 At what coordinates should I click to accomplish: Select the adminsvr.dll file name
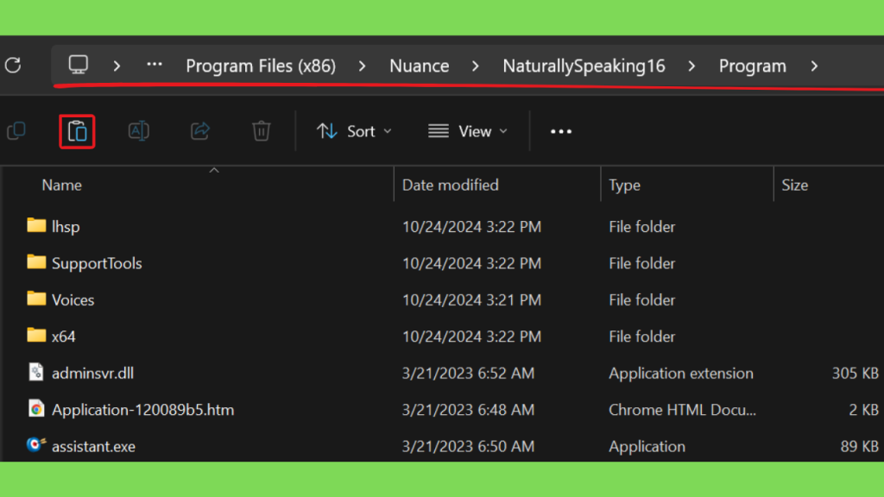pyautogui.click(x=93, y=373)
